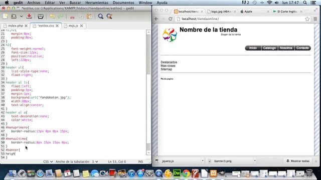Open the Wi-Fi status menu

pos(269,2)
